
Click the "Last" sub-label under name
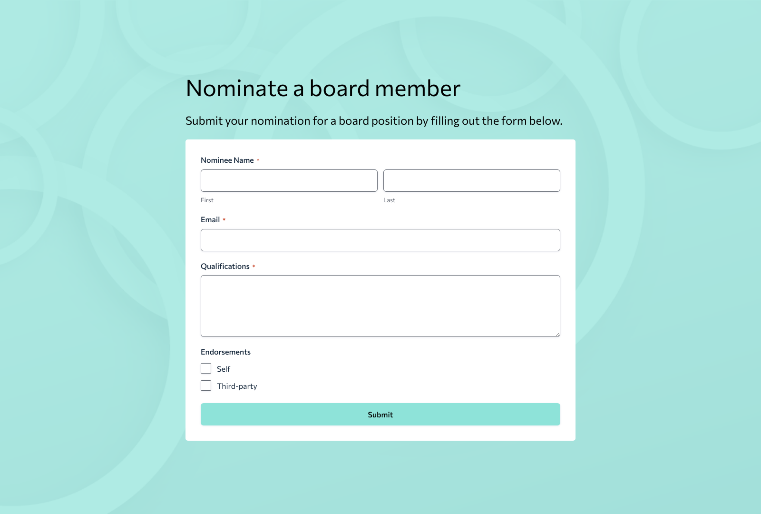tap(389, 200)
